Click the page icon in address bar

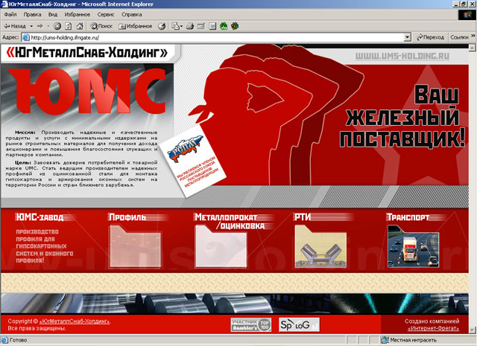tap(26, 37)
